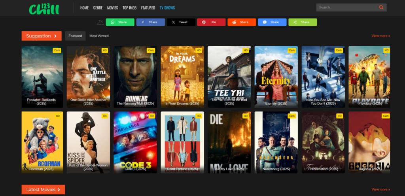Click the HD badge on Code 3 poster
The height and width of the screenshot is (196, 405).
[x=151, y=116]
